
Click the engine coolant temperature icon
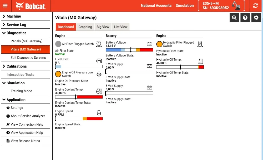[99, 91]
